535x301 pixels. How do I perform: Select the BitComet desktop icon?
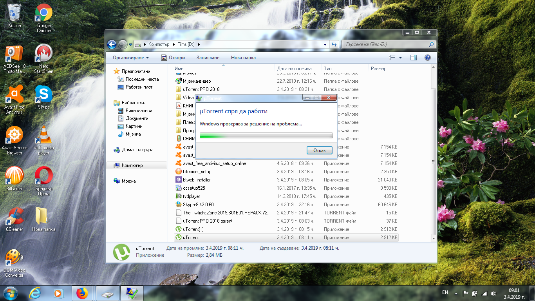click(x=14, y=179)
